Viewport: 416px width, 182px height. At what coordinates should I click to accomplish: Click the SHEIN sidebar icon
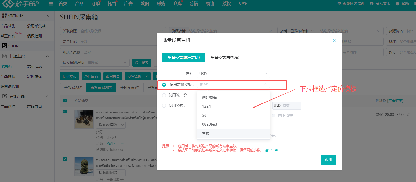coord(4,46)
